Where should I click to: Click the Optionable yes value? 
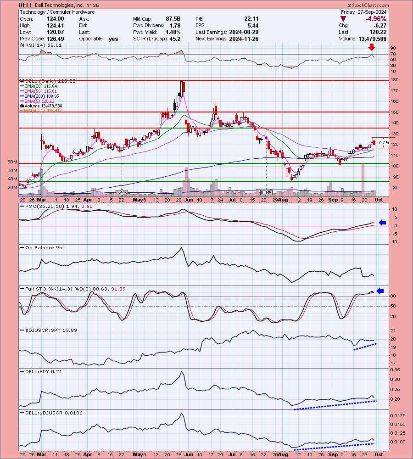113,39
